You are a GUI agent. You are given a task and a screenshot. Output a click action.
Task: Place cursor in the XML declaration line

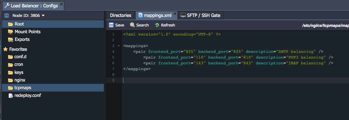coord(172,34)
